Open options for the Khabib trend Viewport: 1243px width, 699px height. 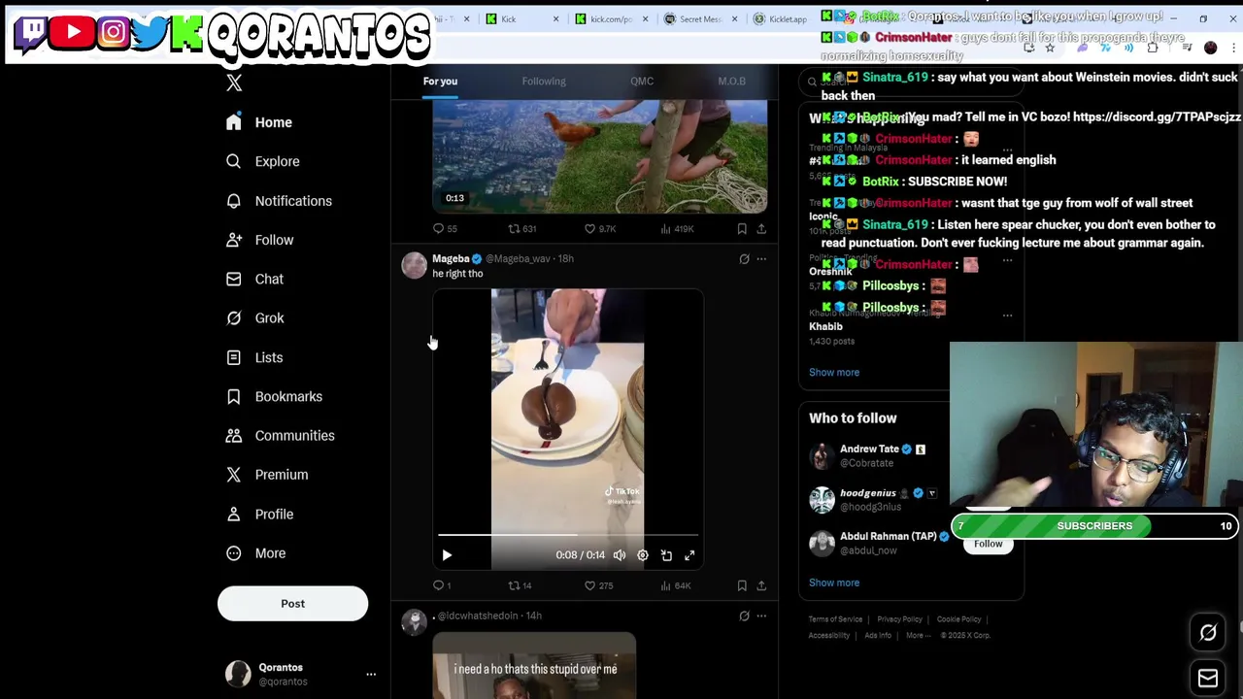point(1007,315)
